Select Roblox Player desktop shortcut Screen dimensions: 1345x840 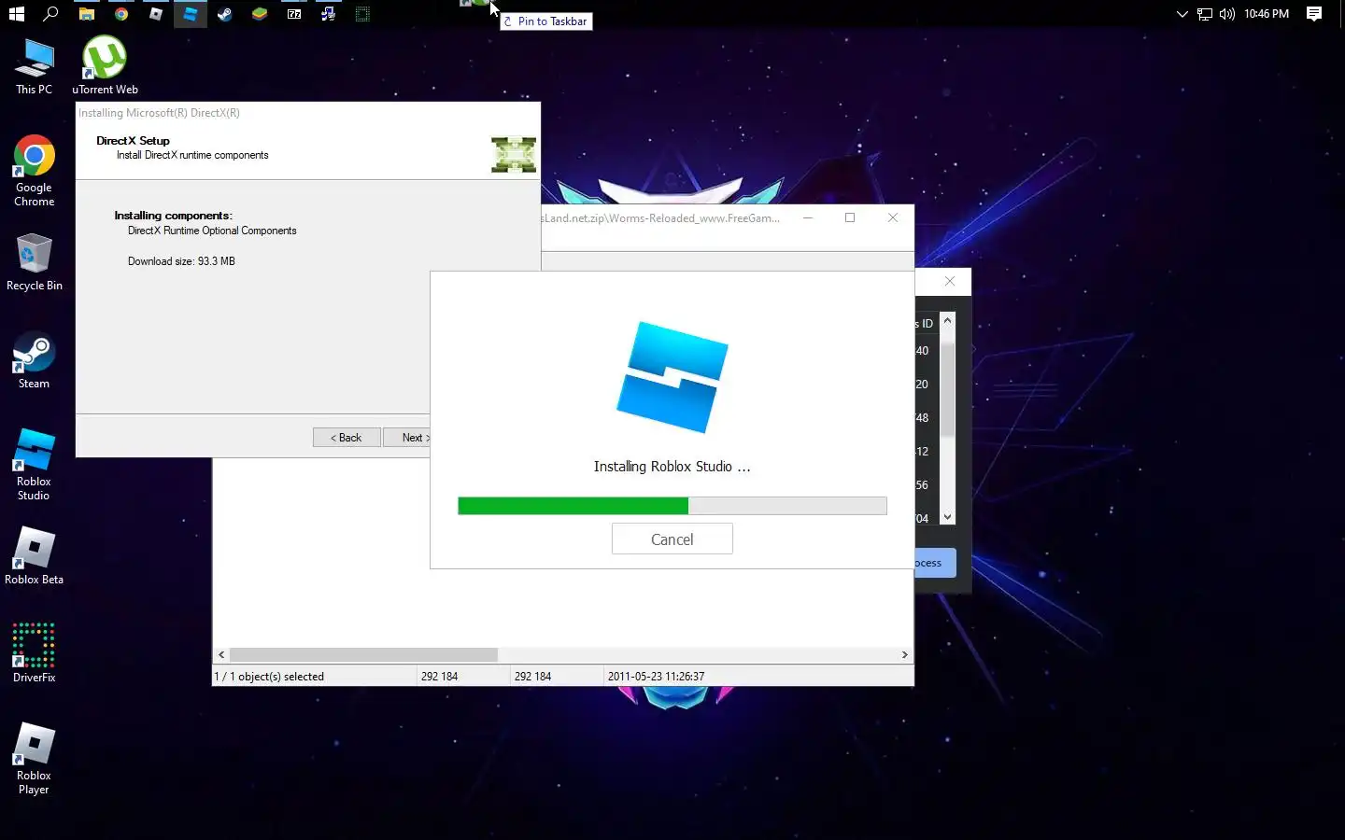point(35,759)
